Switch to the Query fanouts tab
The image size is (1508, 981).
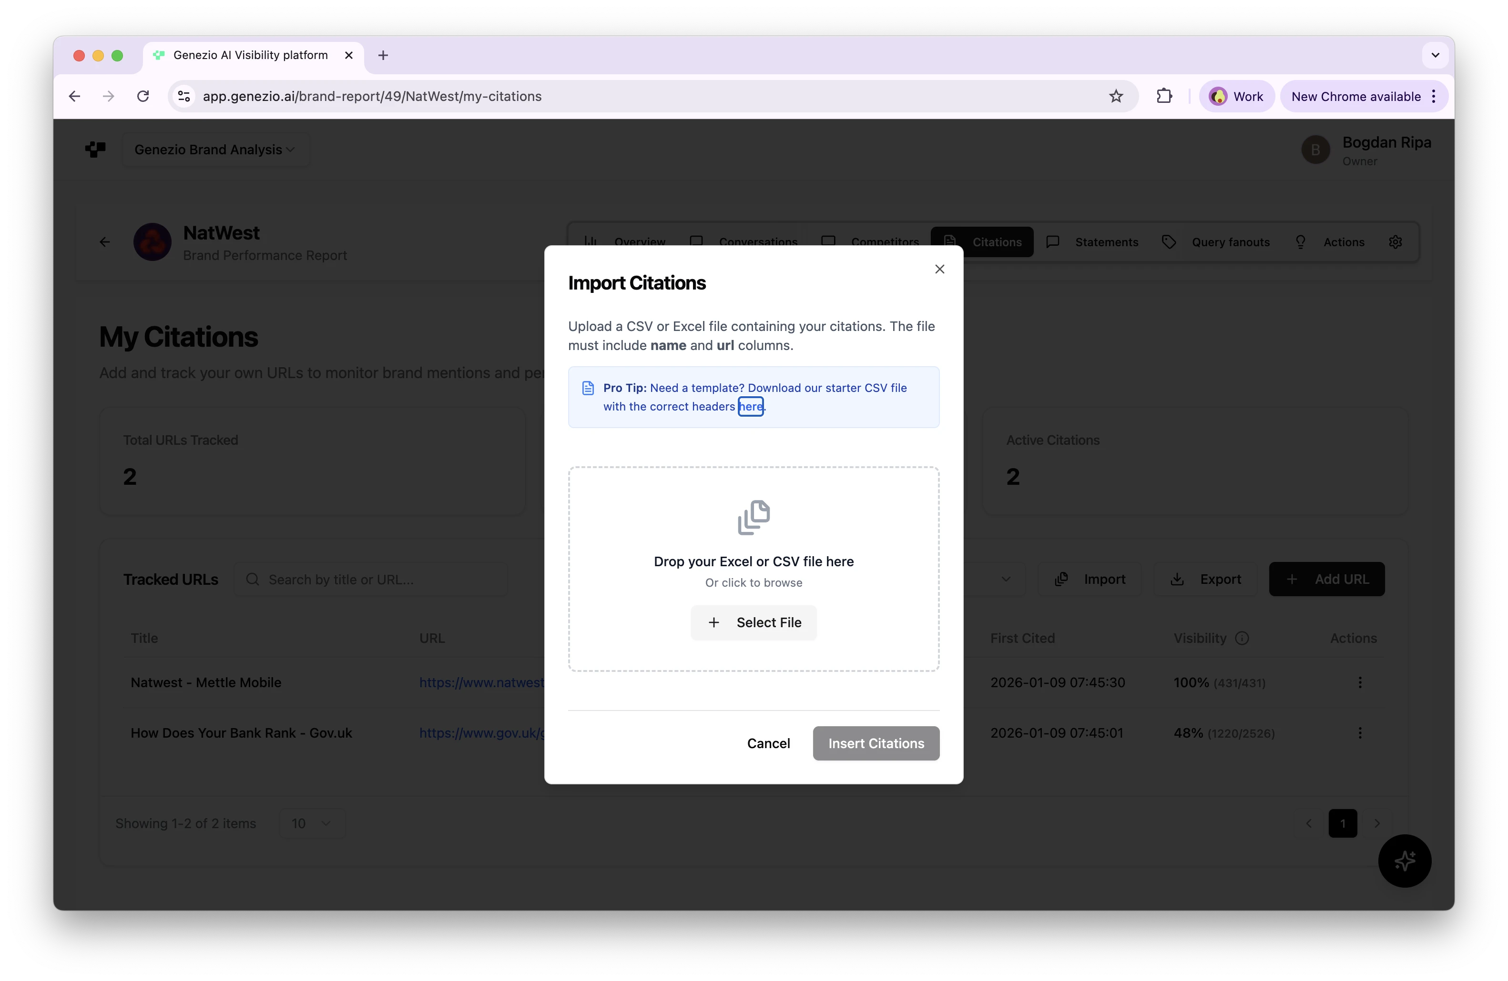point(1215,242)
